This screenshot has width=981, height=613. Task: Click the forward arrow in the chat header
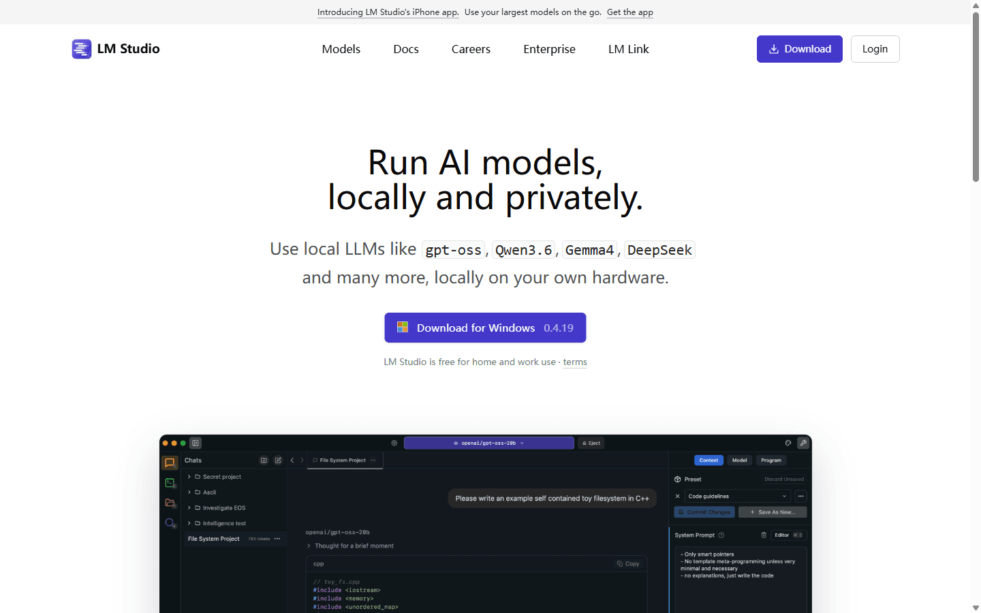coord(302,460)
